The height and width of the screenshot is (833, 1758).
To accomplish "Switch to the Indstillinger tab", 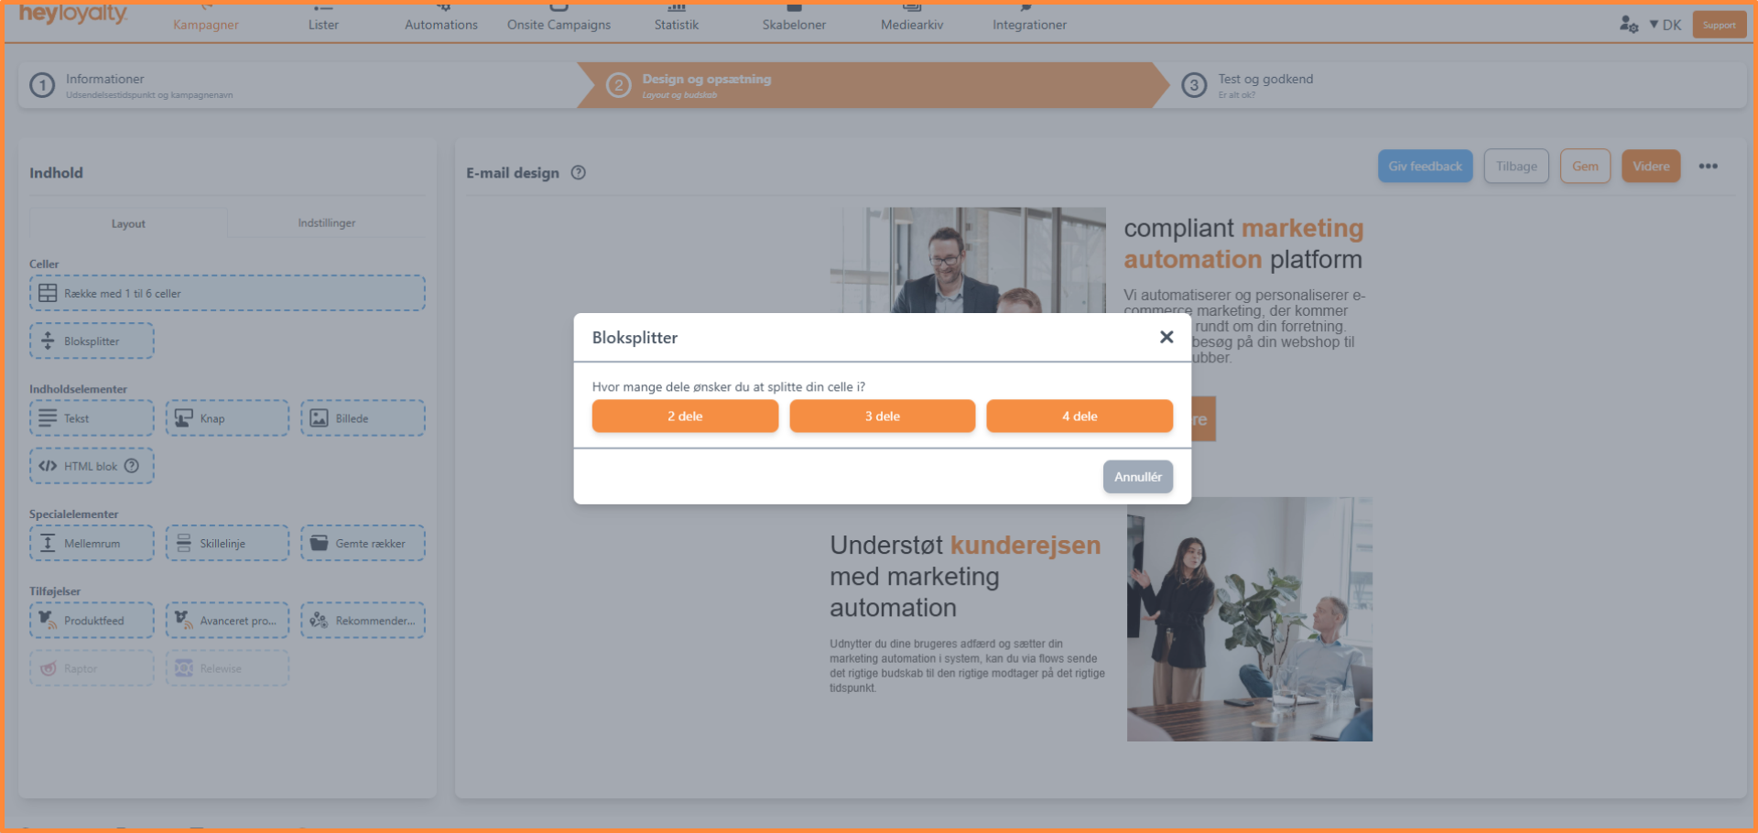I will [326, 223].
